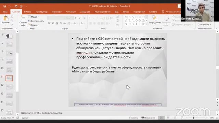Image resolution: width=219 pixels, height=123 pixels.
Task: Select slide 12 thumbnail
Action: [9, 87]
